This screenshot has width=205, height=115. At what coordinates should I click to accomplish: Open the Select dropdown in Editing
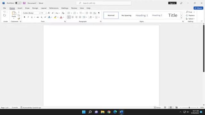coord(190,19)
